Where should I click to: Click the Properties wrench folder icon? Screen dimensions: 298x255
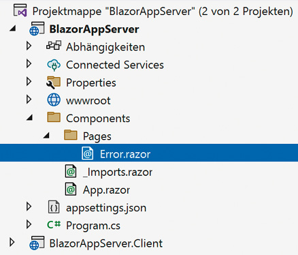pos(54,82)
